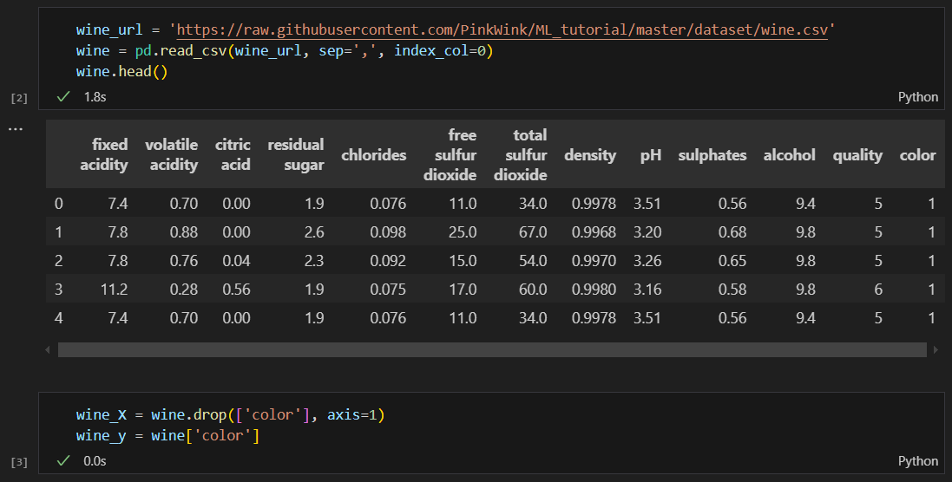Click the fixed acidity value 11.2
This screenshot has height=482, width=952.
point(115,290)
